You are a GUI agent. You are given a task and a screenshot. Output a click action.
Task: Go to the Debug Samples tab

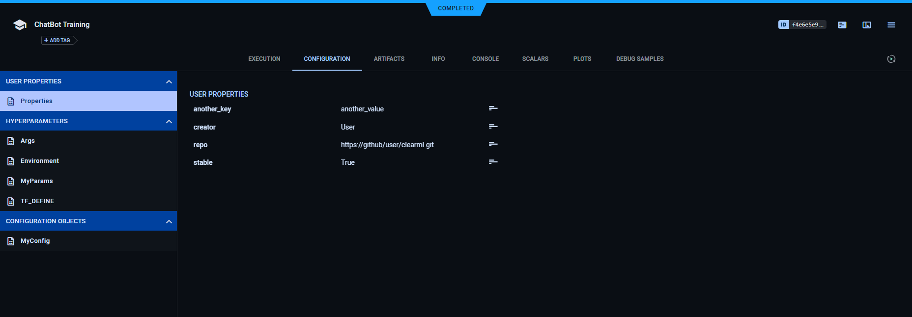click(x=639, y=59)
